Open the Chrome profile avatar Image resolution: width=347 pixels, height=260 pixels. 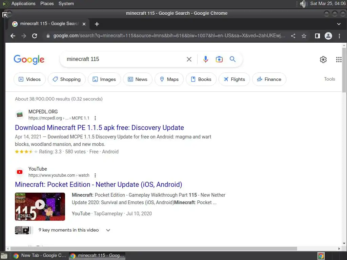[x=328, y=36]
